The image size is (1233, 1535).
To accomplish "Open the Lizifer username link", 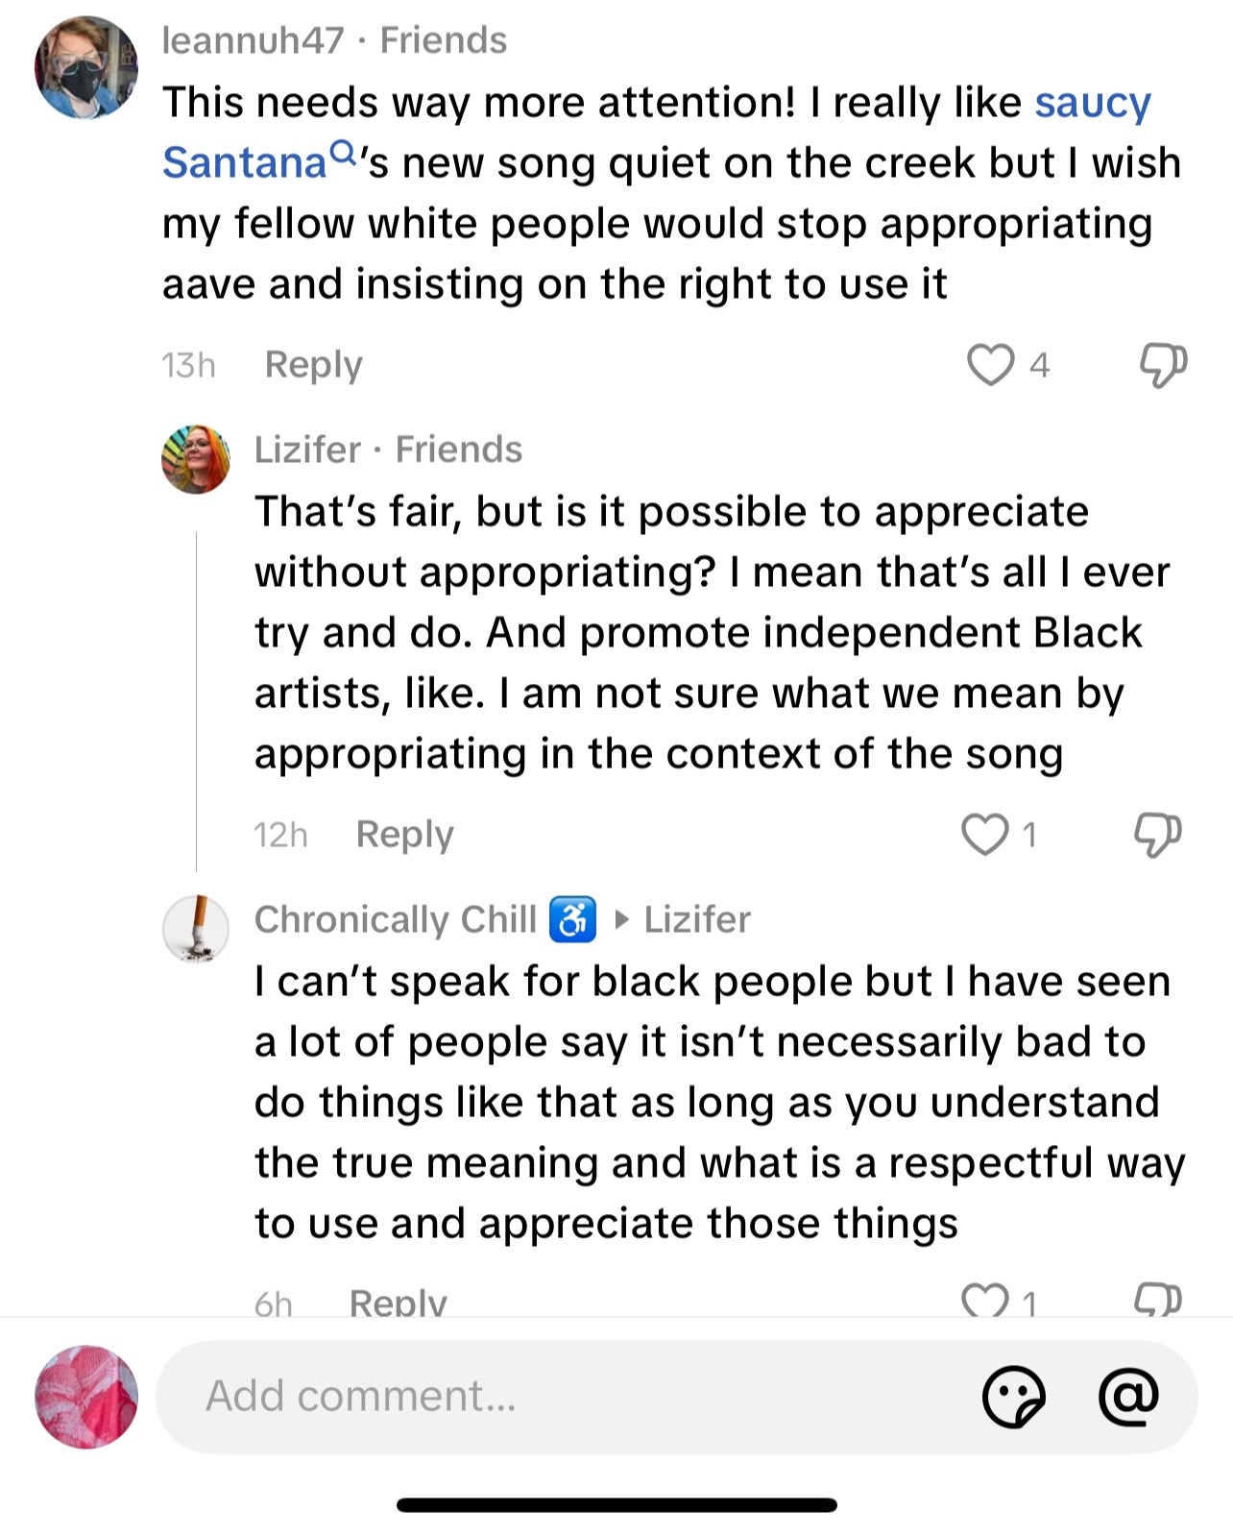I will pos(307,450).
